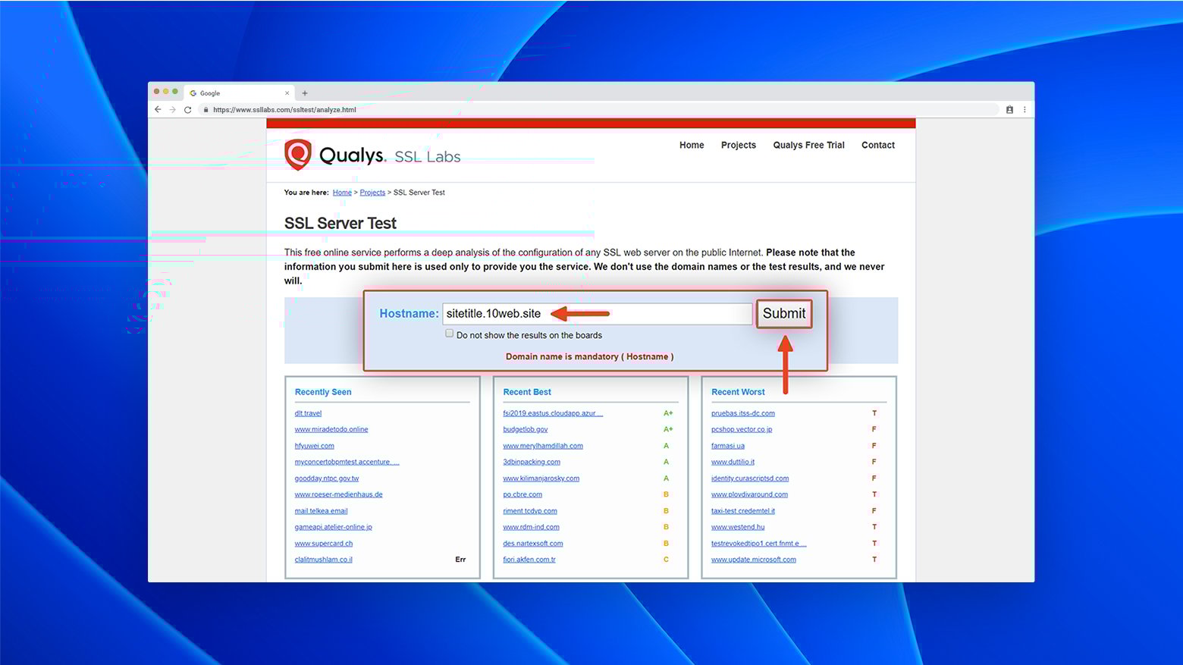Open the budgetlob.gov link
The width and height of the screenshot is (1183, 665).
point(525,429)
